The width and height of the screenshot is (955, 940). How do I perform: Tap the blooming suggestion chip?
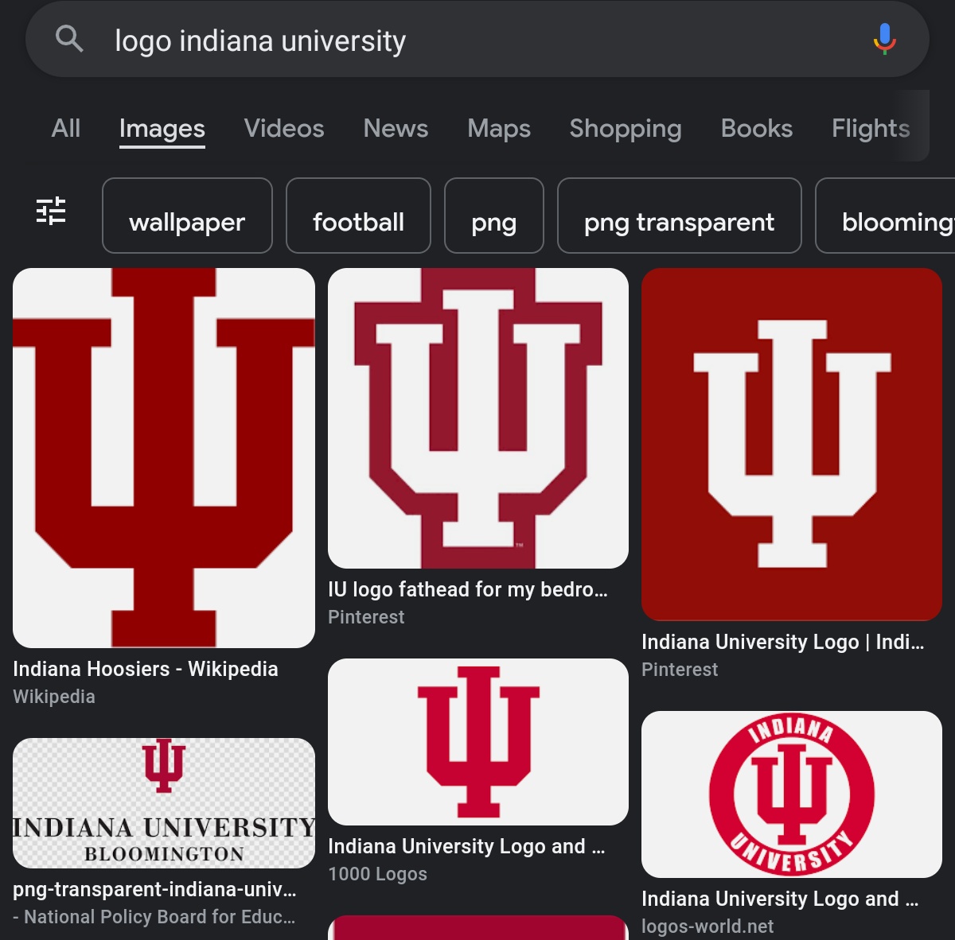tap(885, 216)
